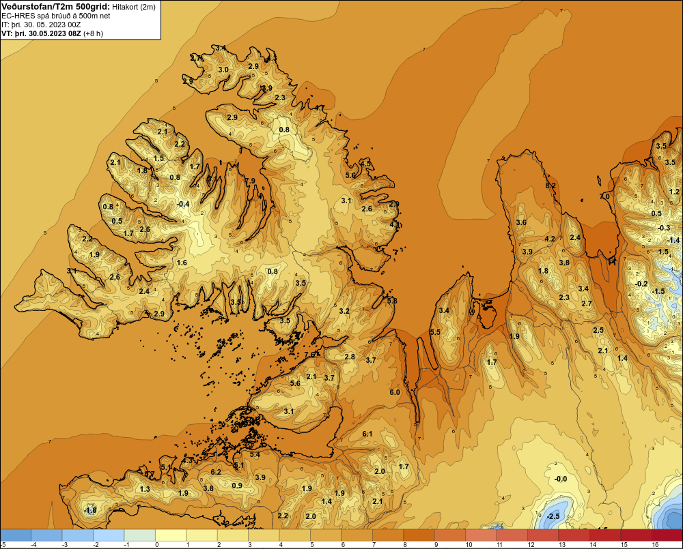Pick the legend swatch between -1 and 0
Image resolution: width=683 pixels, height=549 pixels.
(140, 535)
